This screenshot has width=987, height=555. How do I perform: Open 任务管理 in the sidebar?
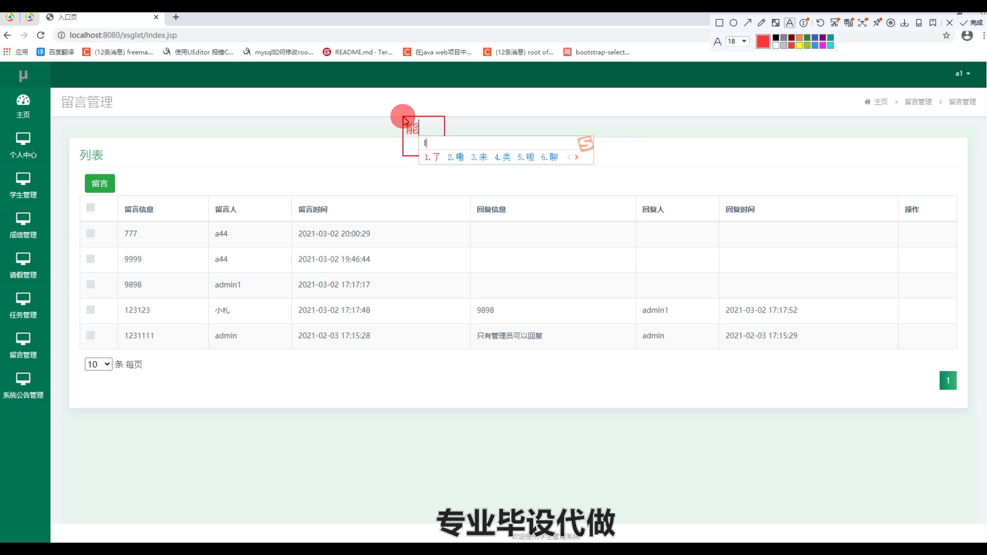point(23,306)
